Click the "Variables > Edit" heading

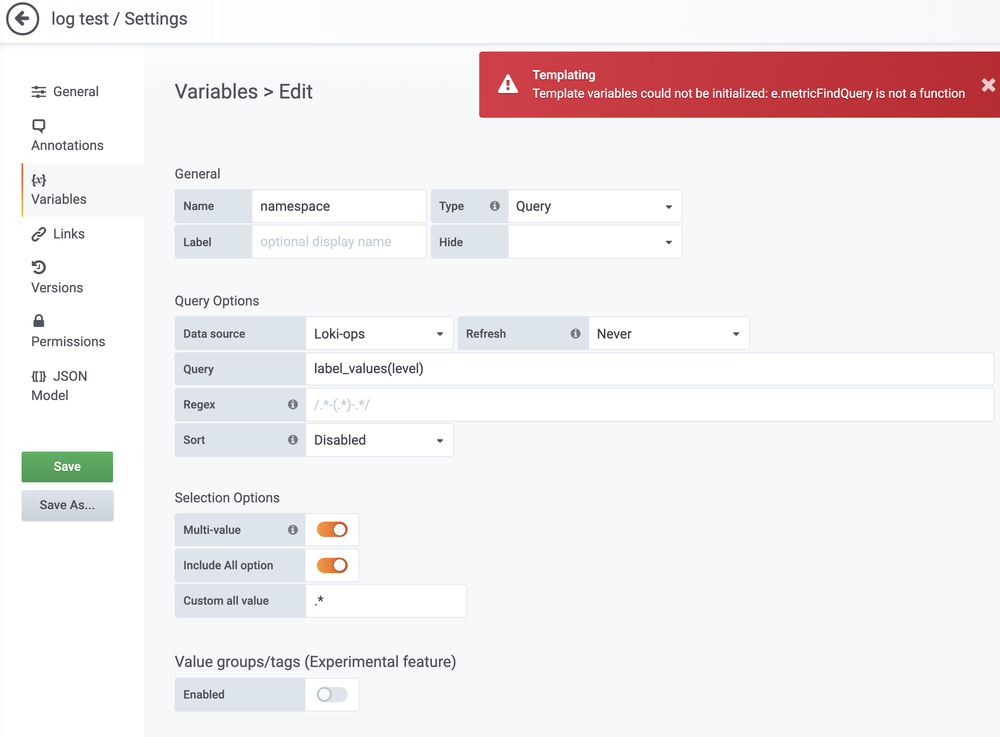pos(243,92)
